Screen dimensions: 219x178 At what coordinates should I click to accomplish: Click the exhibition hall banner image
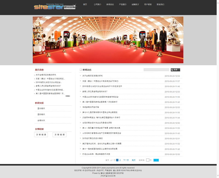(108, 40)
